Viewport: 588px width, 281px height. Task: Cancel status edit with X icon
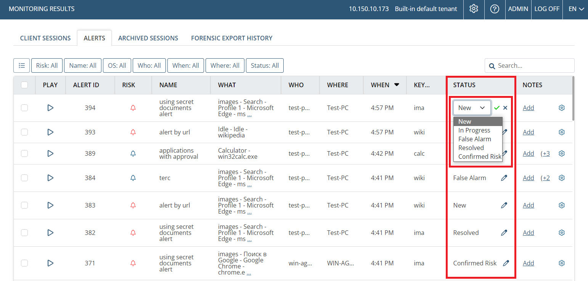tap(505, 108)
